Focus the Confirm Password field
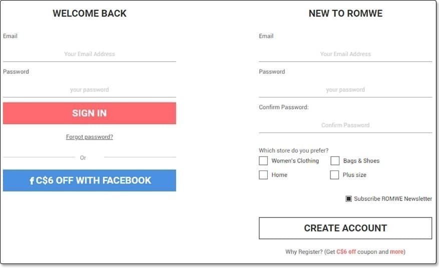This screenshot has height=268, width=439. 345,125
